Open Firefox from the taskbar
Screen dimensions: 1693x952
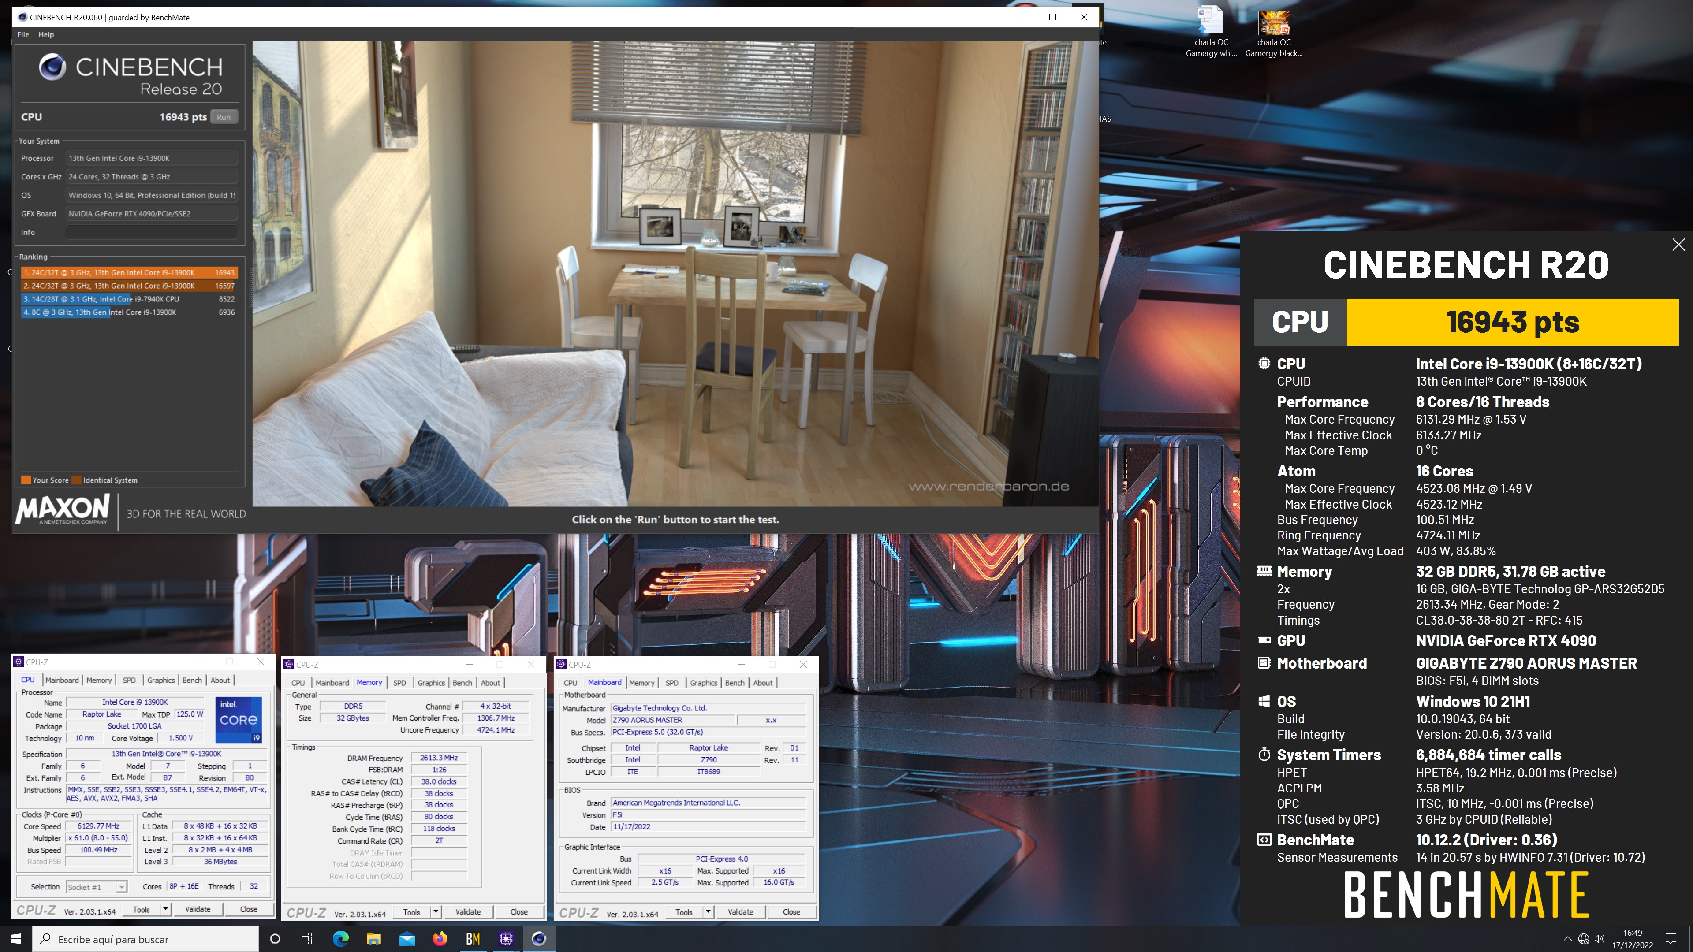click(440, 939)
